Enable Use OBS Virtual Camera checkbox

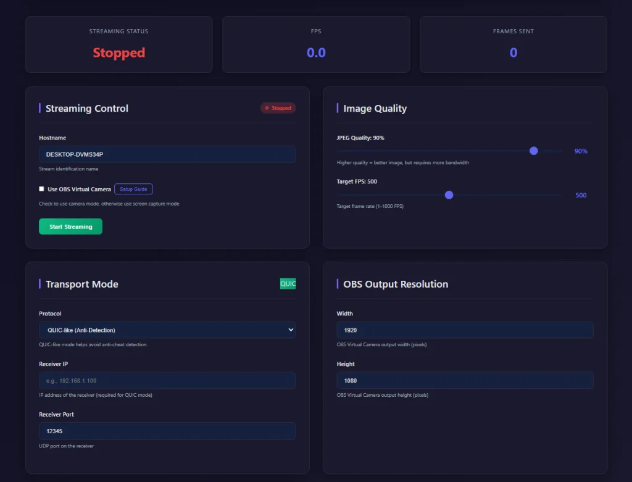click(x=42, y=189)
